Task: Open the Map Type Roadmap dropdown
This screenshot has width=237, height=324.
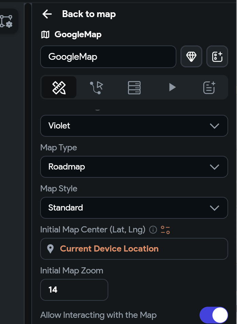Action: (x=134, y=167)
